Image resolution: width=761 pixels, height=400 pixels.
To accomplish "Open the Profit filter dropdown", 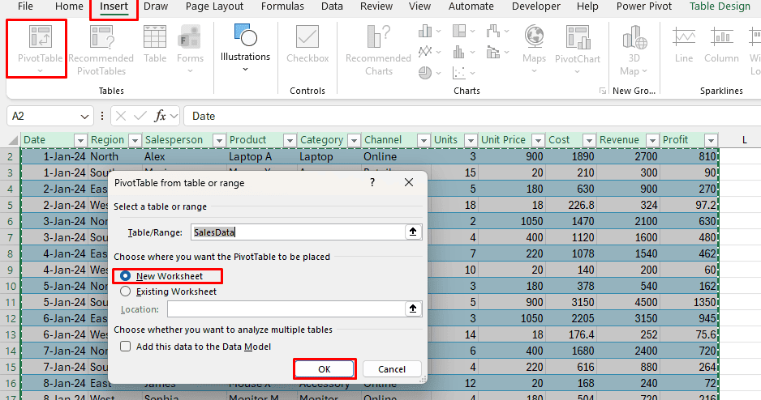I will [711, 140].
